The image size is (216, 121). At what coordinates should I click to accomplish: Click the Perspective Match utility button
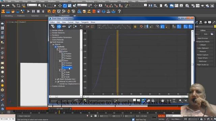pos(202,42)
